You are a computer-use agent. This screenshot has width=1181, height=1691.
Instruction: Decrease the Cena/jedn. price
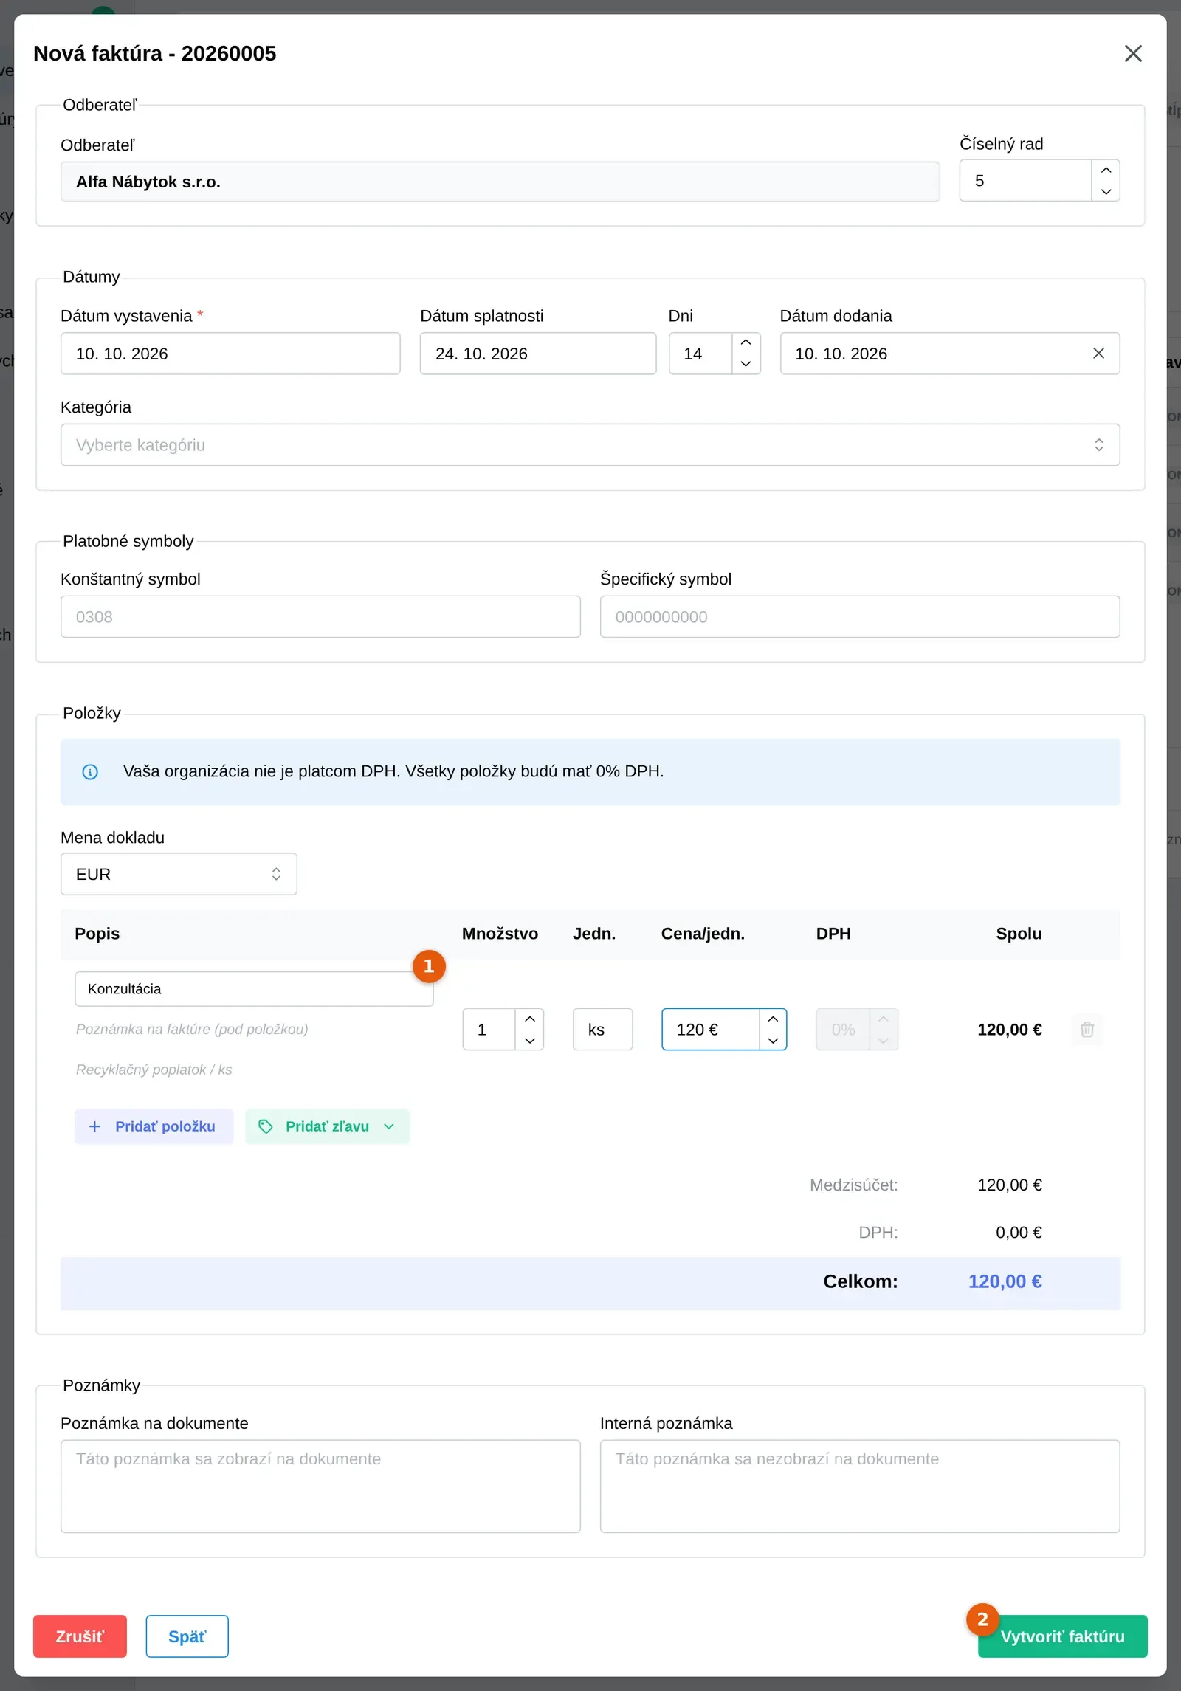pyautogui.click(x=773, y=1040)
